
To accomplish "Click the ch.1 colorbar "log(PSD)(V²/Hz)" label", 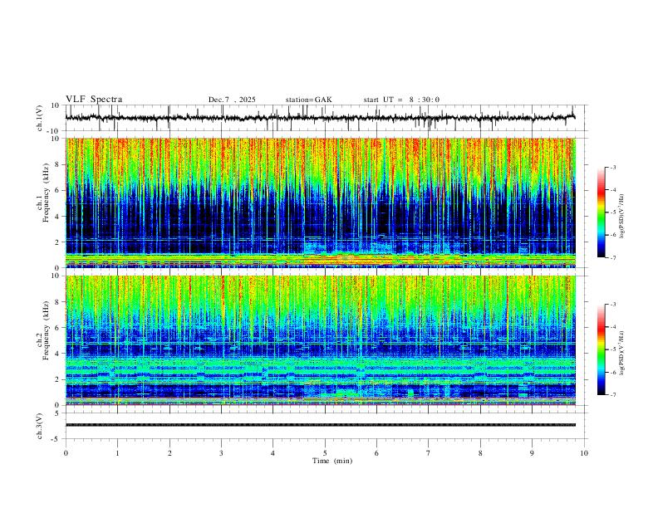I will coord(622,217).
